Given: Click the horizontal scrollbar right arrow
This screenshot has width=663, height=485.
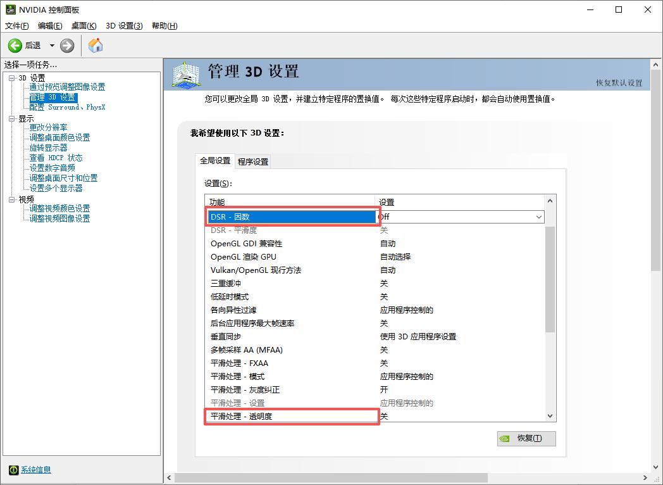Looking at the screenshot, I should click(645, 478).
